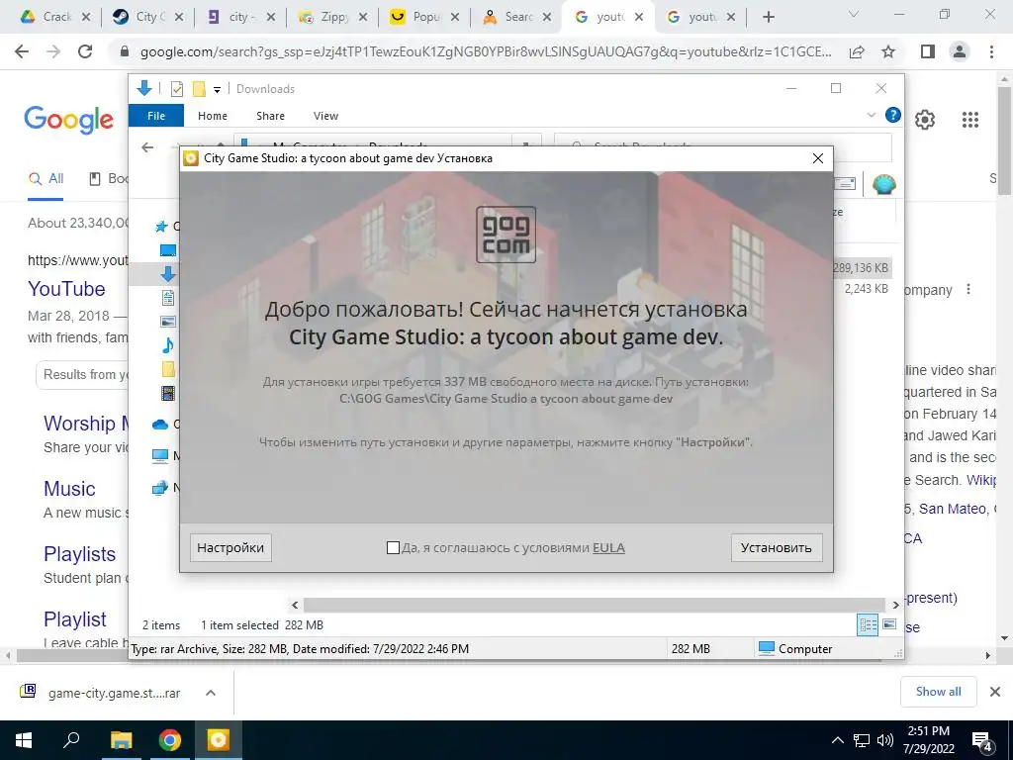The height and width of the screenshot is (760, 1013).
Task: Select Music note icon in Explorer sidebar
Action: (168, 345)
